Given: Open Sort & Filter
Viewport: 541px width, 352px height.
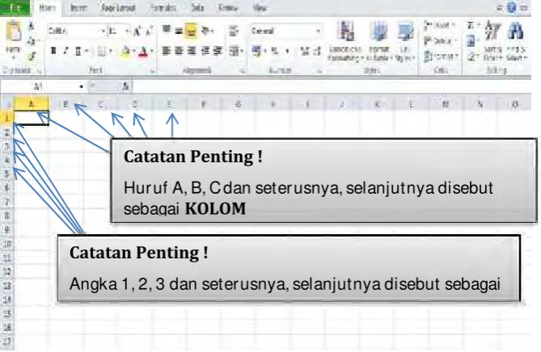Looking at the screenshot, I should 492,40.
